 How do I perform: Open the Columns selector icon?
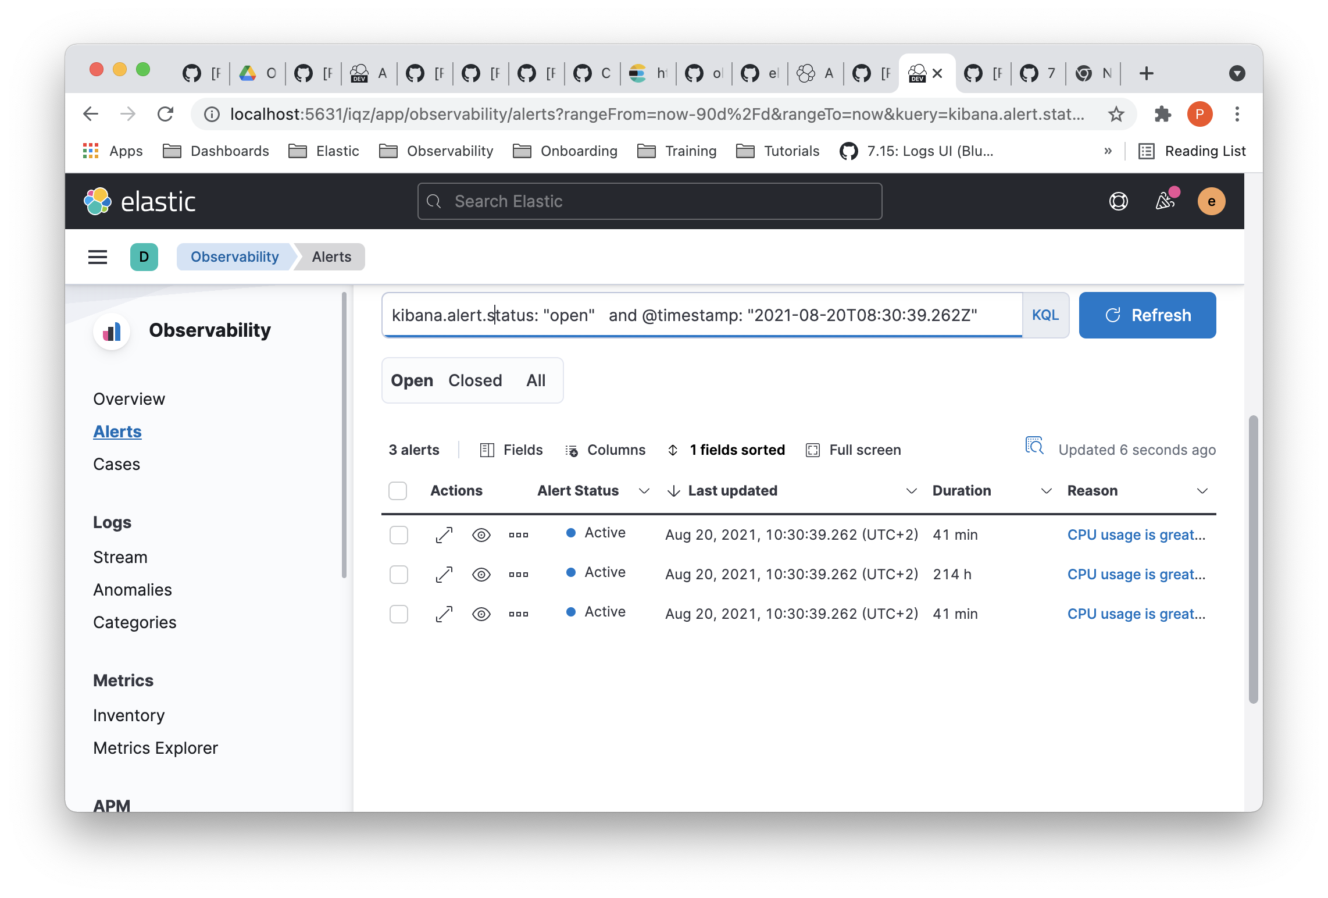pyautogui.click(x=573, y=450)
